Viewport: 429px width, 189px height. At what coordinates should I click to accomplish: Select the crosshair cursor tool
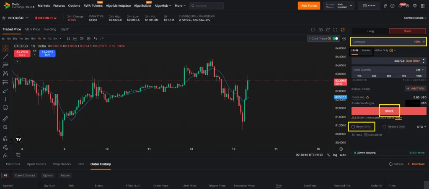pyautogui.click(x=5, y=48)
